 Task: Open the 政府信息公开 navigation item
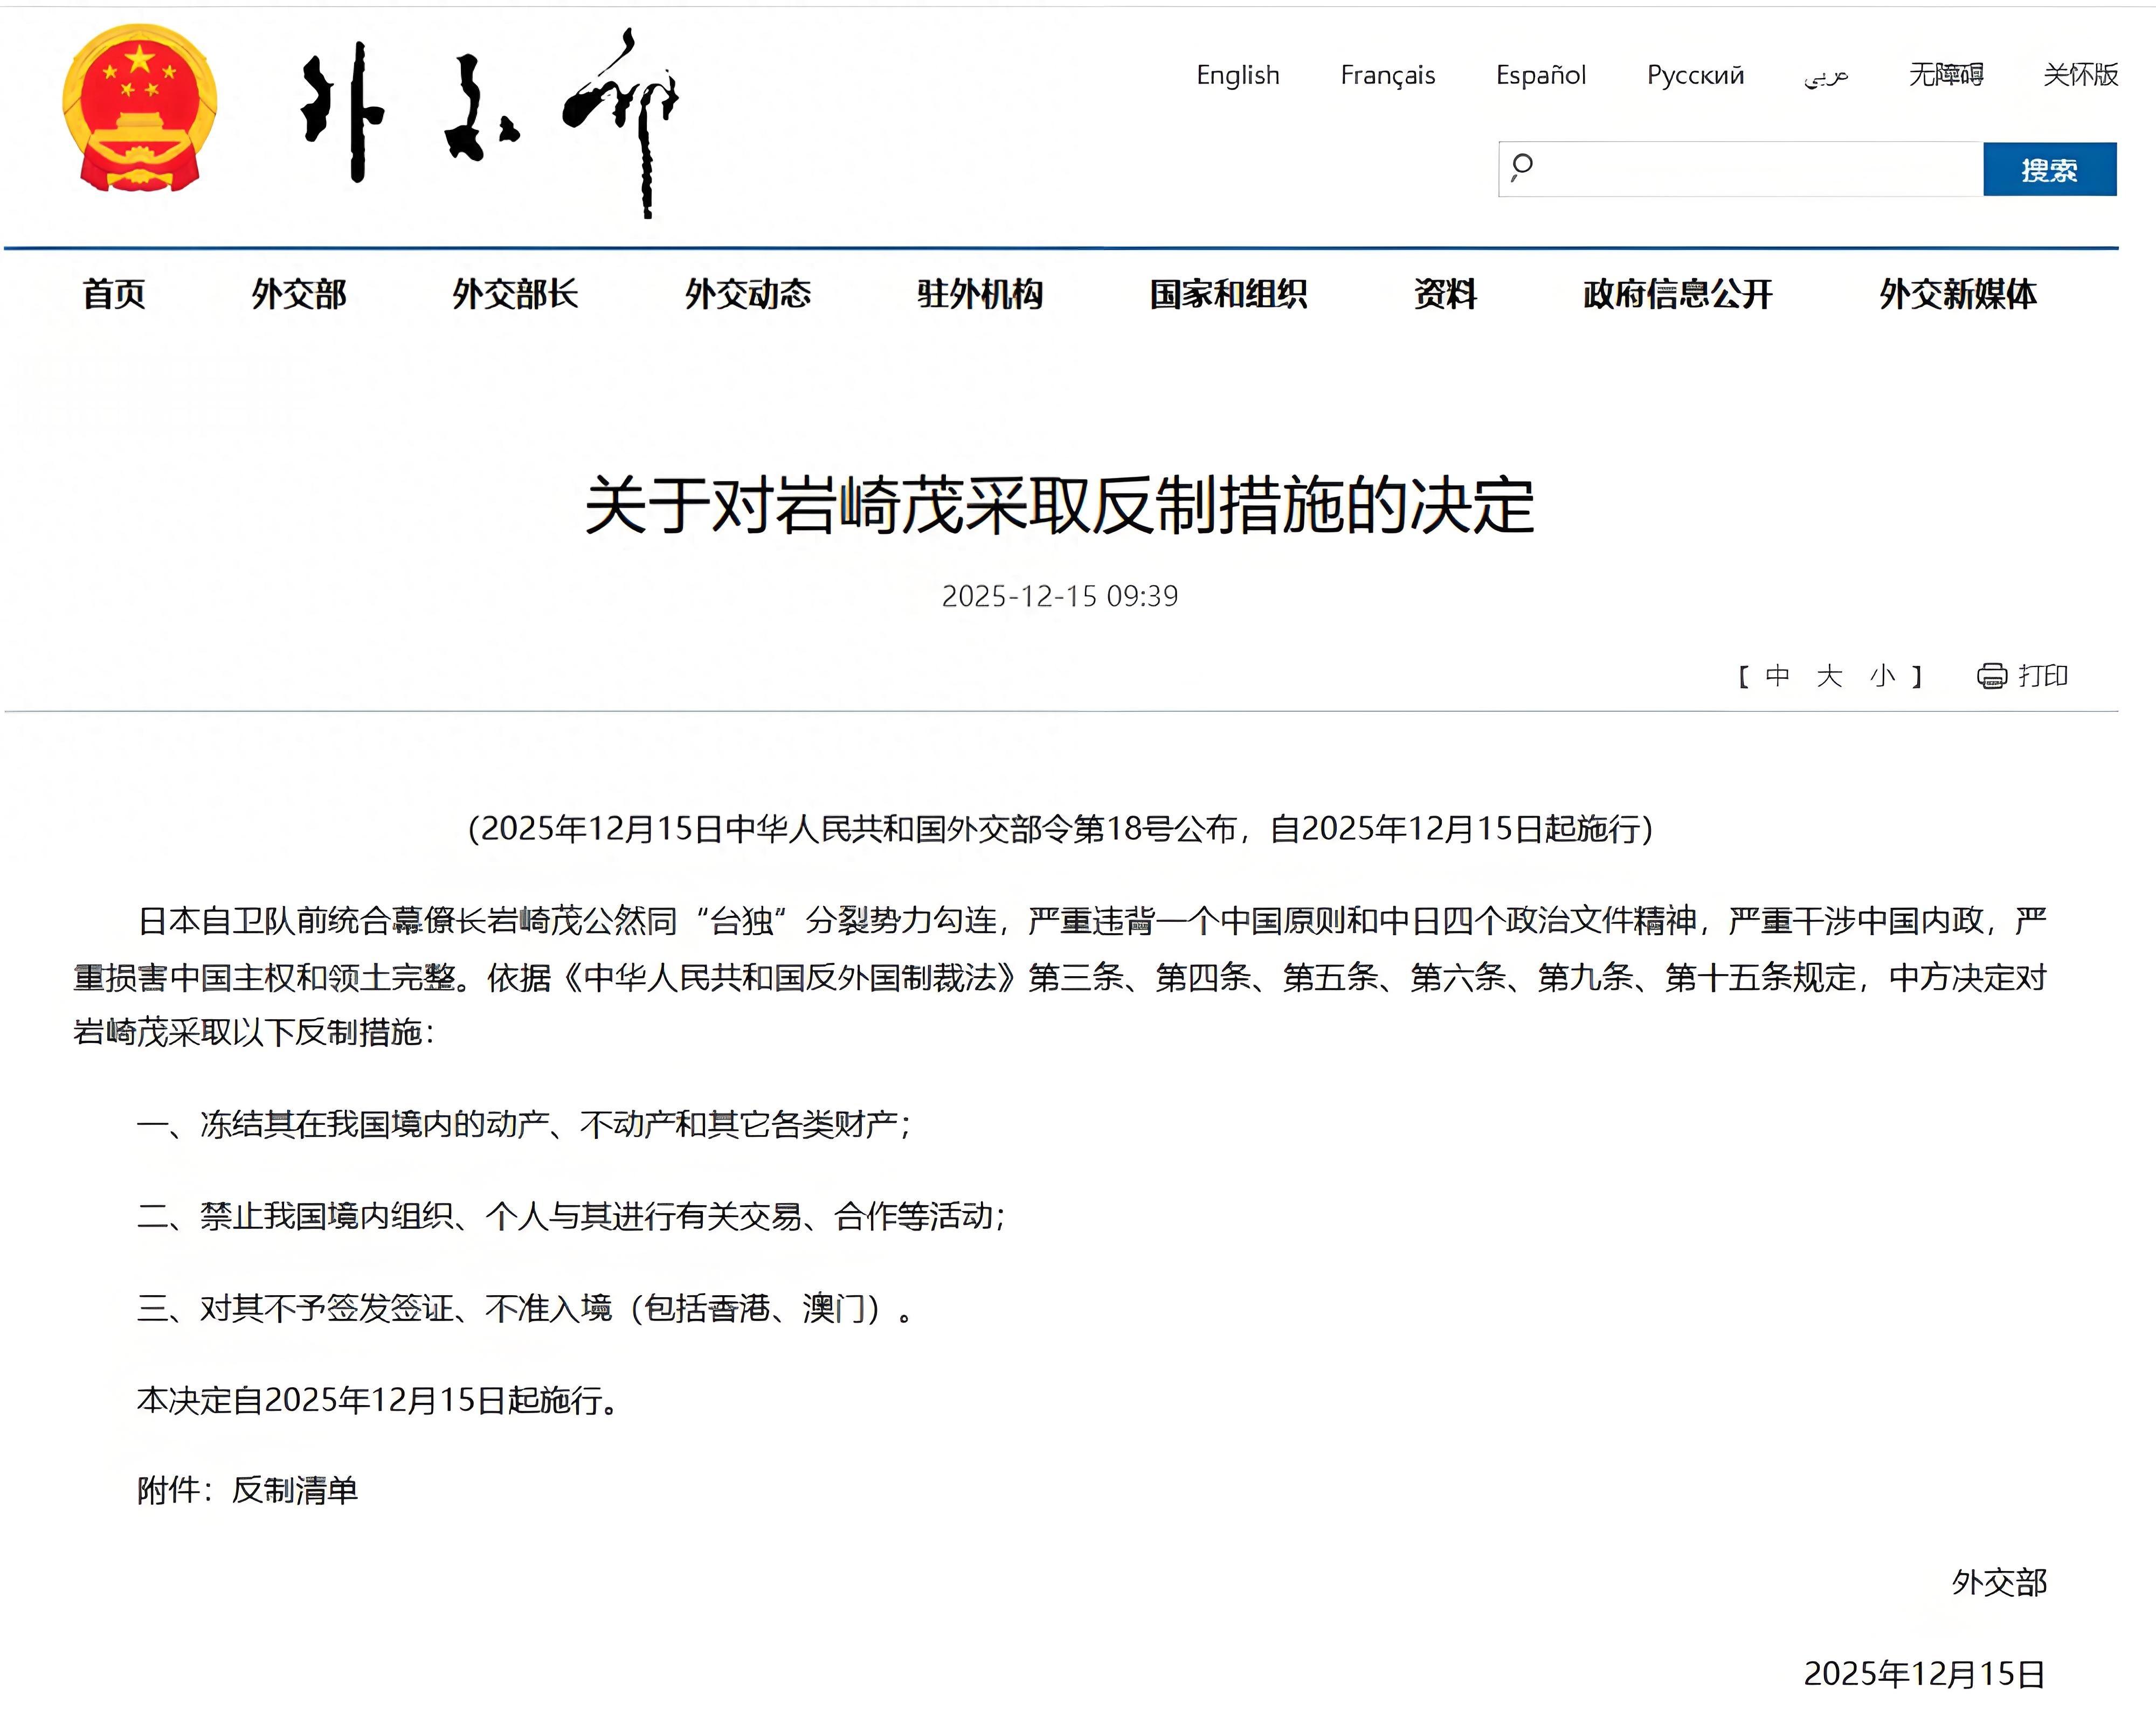[x=1678, y=294]
